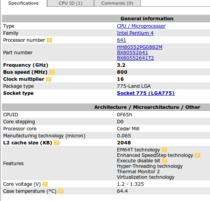Open the Comments (0) tab
This screenshot has height=201, width=210.
(x=117, y=3)
